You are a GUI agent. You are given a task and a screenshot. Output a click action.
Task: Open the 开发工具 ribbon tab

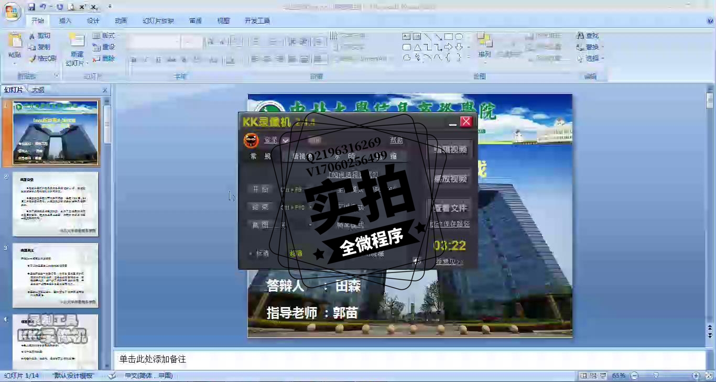click(257, 21)
